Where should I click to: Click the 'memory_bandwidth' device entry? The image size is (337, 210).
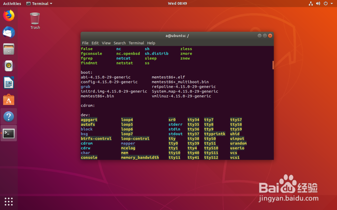coord(140,157)
